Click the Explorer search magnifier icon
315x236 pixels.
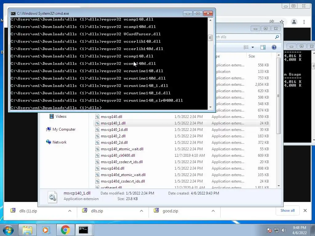click(x=277, y=37)
